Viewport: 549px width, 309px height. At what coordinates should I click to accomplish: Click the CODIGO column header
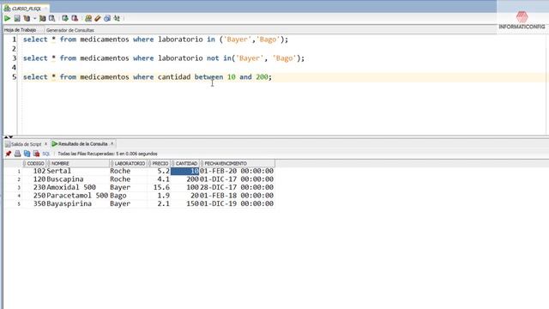34,164
